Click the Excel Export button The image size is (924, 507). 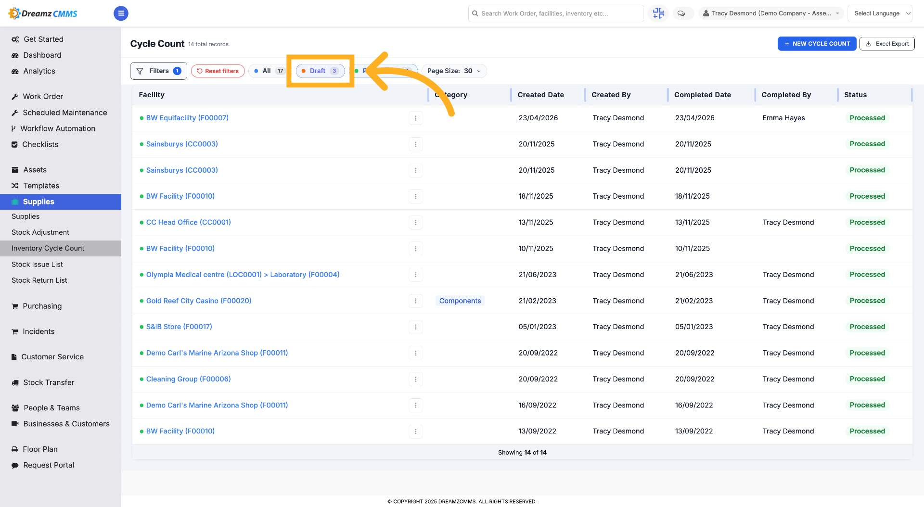[887, 44]
